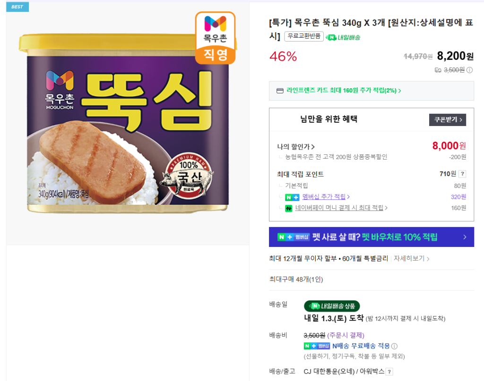Click the Naver Pay icon before 네이버페이 머니
Image resolution: width=484 pixels, height=381 pixels.
[x=289, y=208]
